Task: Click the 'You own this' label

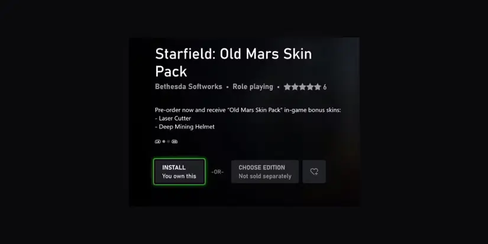Action: [x=179, y=176]
